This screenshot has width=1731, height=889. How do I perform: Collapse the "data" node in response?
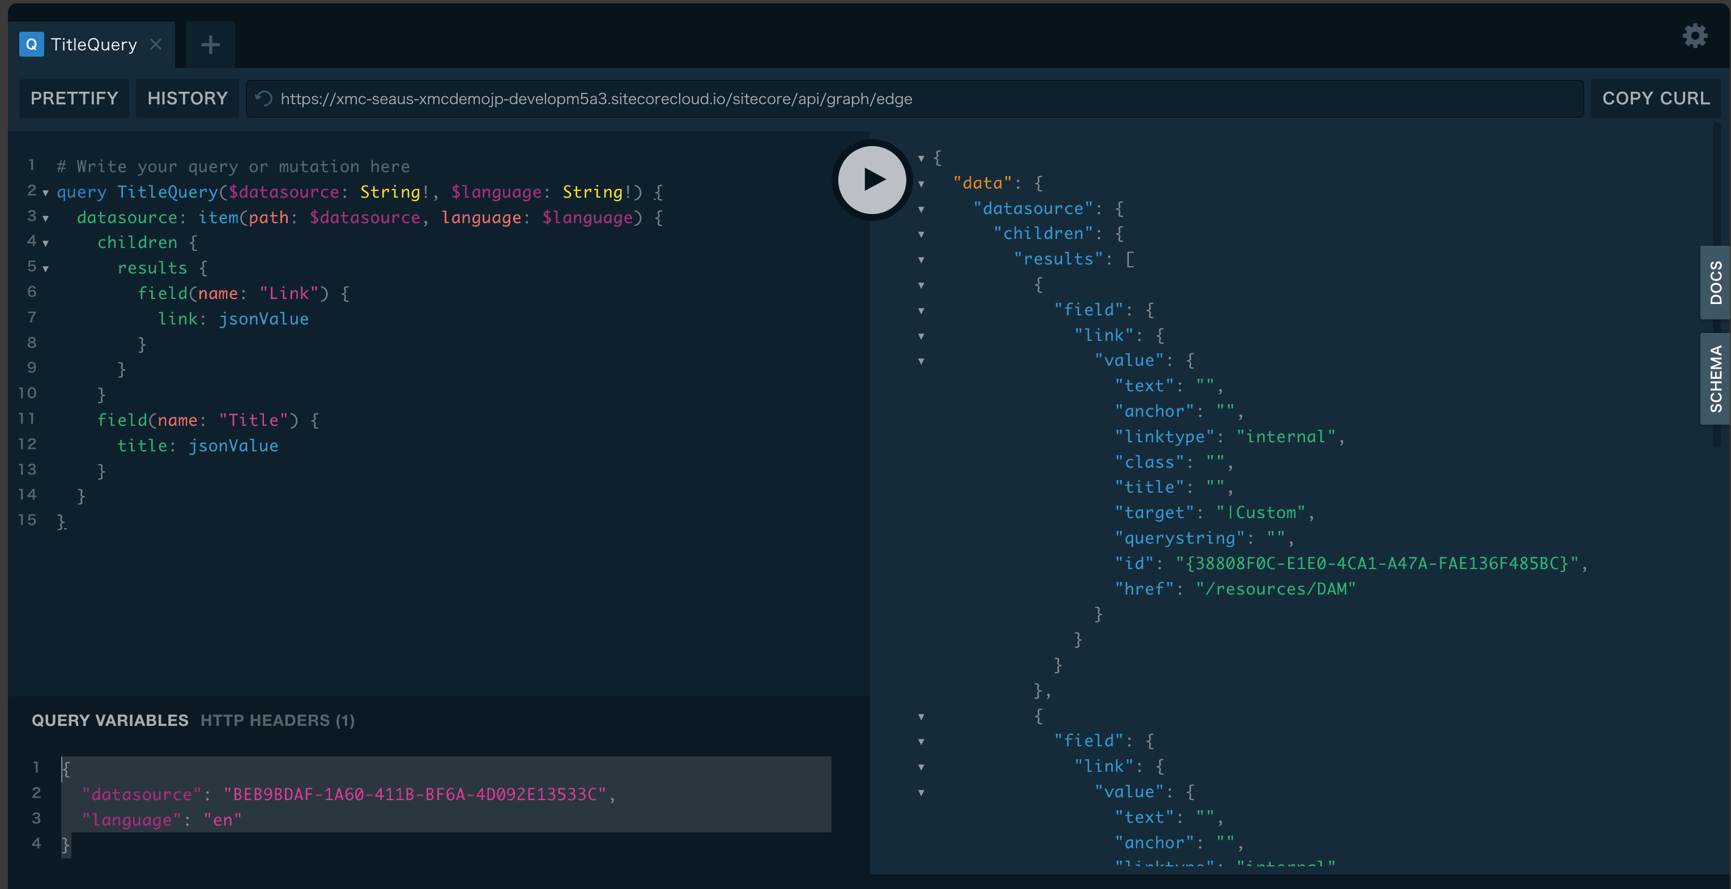[921, 183]
